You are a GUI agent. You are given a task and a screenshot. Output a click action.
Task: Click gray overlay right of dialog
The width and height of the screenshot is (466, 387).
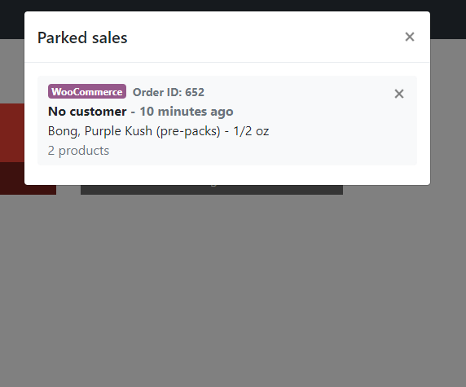(448, 119)
